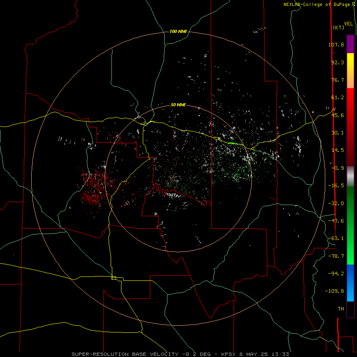The width and height of the screenshot is (357, 357).
Task: Click the 45.6 scale value
Action: pos(338,115)
